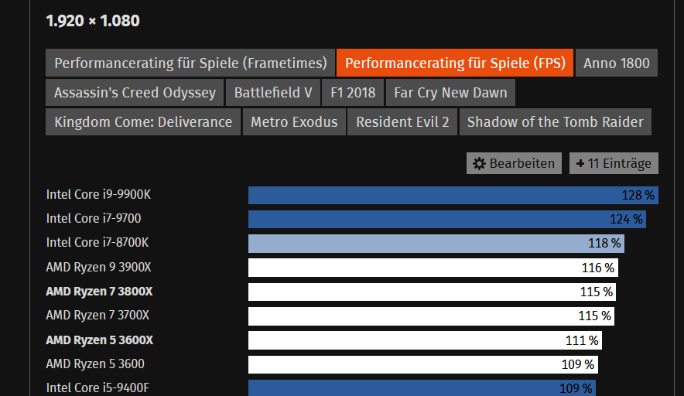Switch to the Anno 1800 tab
This screenshot has height=396, width=684.
pyautogui.click(x=617, y=63)
